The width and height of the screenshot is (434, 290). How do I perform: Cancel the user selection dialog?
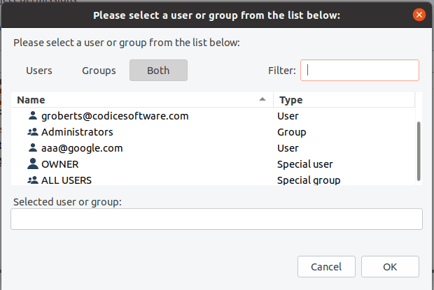click(x=326, y=266)
